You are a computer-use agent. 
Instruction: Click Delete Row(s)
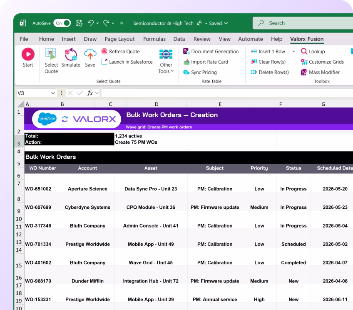click(270, 72)
